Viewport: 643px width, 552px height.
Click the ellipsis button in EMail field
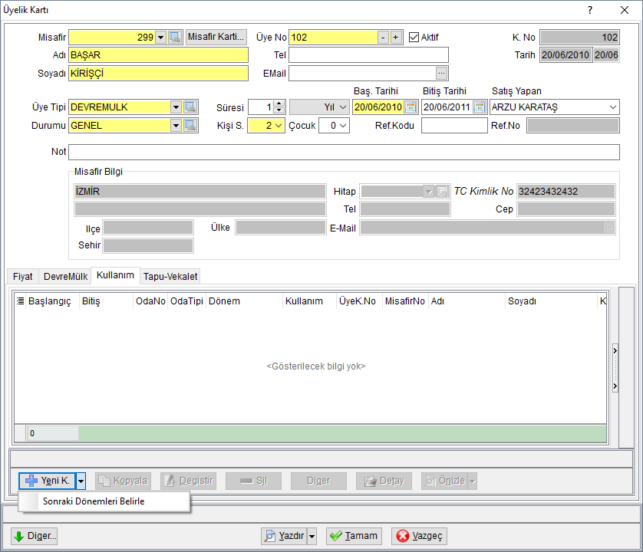pyautogui.click(x=441, y=74)
